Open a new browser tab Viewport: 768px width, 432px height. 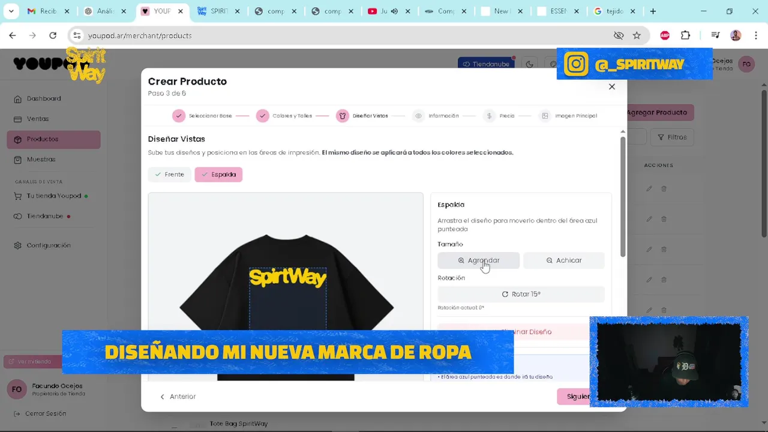coord(653,11)
